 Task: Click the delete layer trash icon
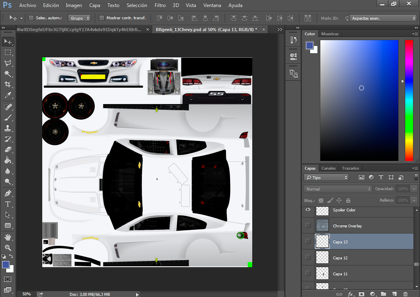[x=405, y=294]
